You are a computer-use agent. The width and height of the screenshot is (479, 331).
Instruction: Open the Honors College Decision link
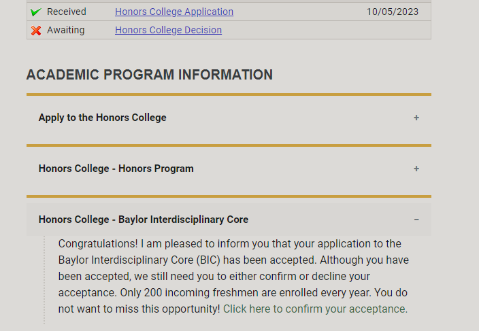[x=168, y=30]
